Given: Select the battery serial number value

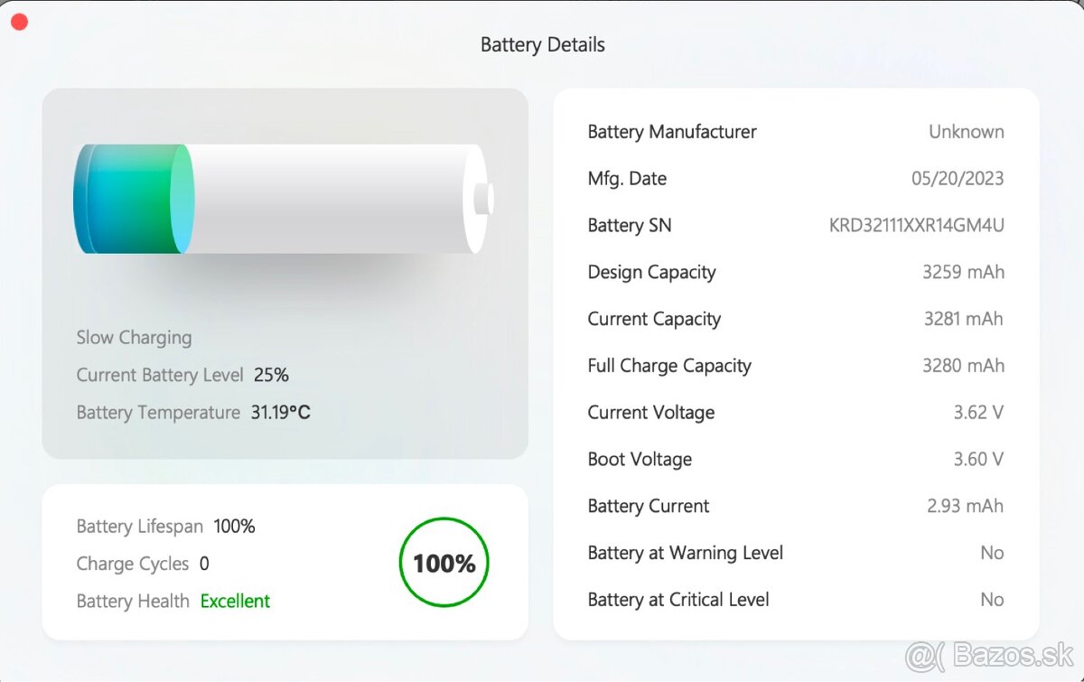Looking at the screenshot, I should tap(916, 226).
